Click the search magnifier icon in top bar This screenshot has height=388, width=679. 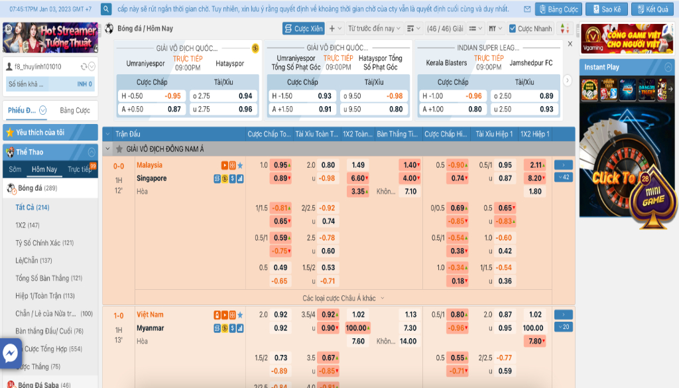(x=107, y=9)
